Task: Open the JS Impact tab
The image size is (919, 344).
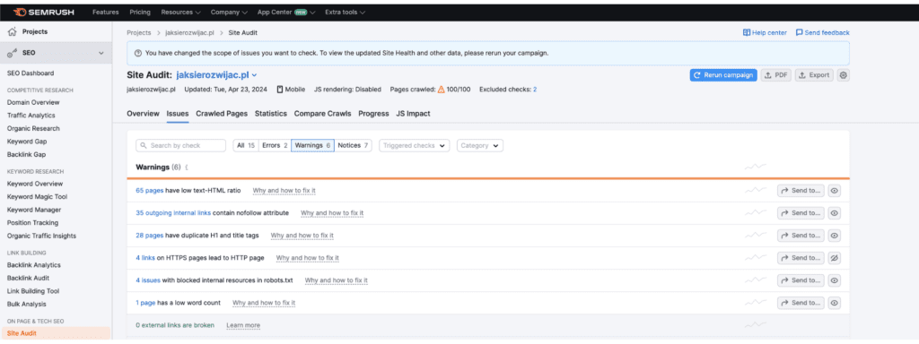Action: click(x=413, y=114)
